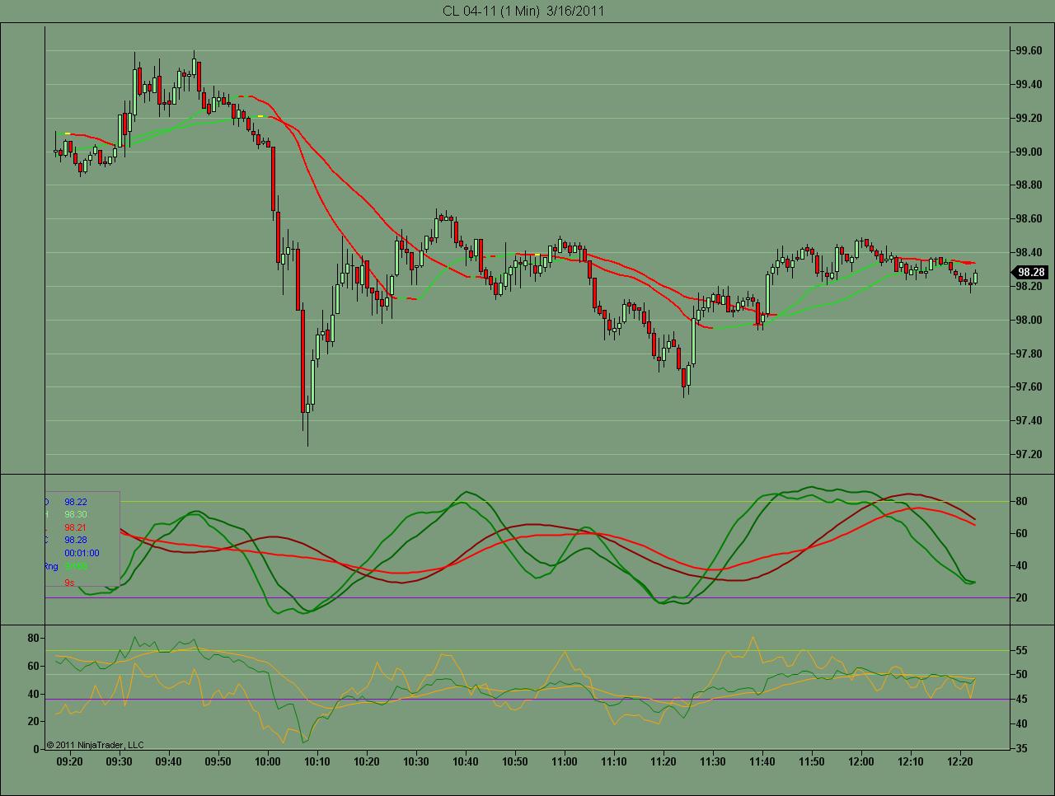Screen dimensions: 1055x796
Task: Click the blue 00:01:00 interval in data box
Action: tap(82, 554)
